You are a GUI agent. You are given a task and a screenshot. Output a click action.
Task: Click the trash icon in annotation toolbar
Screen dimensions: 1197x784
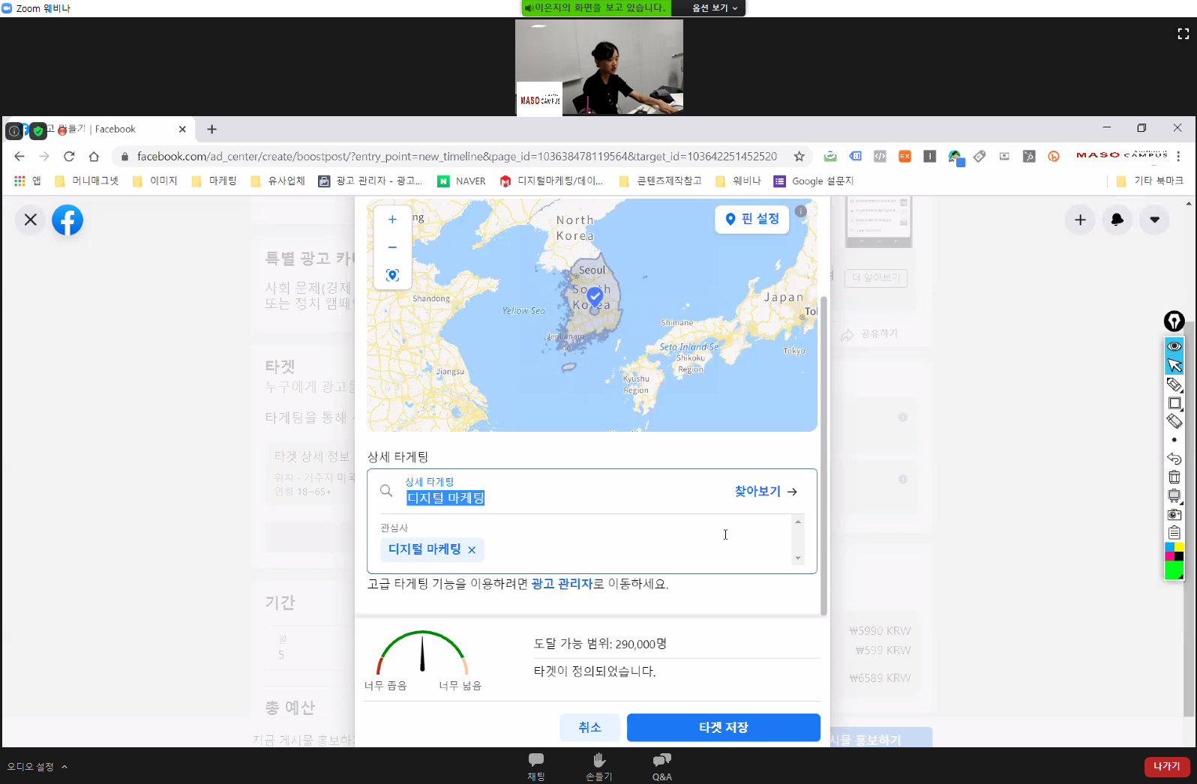pos(1174,477)
